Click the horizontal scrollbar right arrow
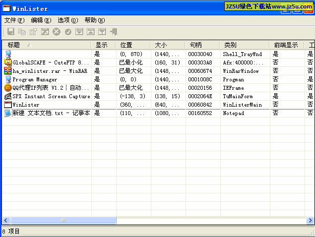The height and width of the screenshot is (237, 315). click(x=310, y=220)
